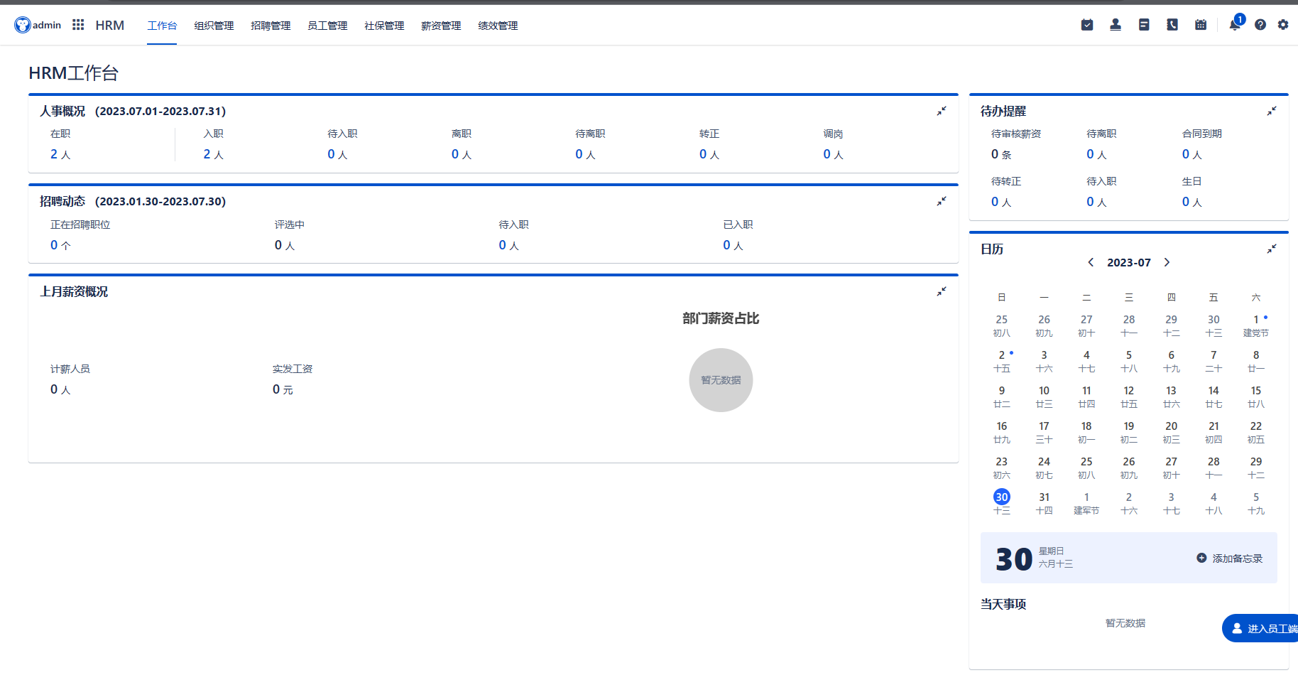Viewport: 1298px width, 675px height.
Task: Click 待入职 count in 人事概况
Action: pos(337,154)
